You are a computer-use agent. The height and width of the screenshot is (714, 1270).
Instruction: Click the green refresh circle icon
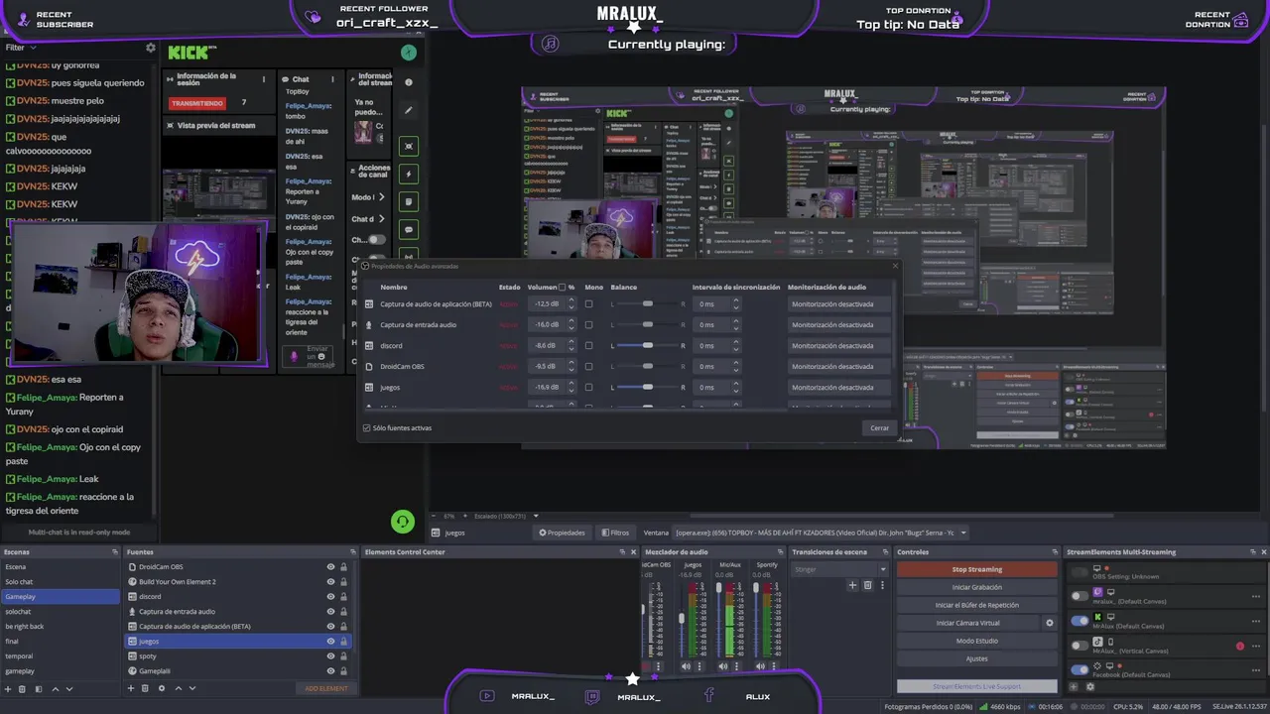click(402, 522)
